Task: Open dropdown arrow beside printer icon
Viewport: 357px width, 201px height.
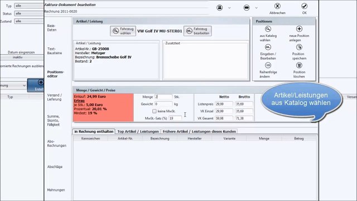Action: 229,8
